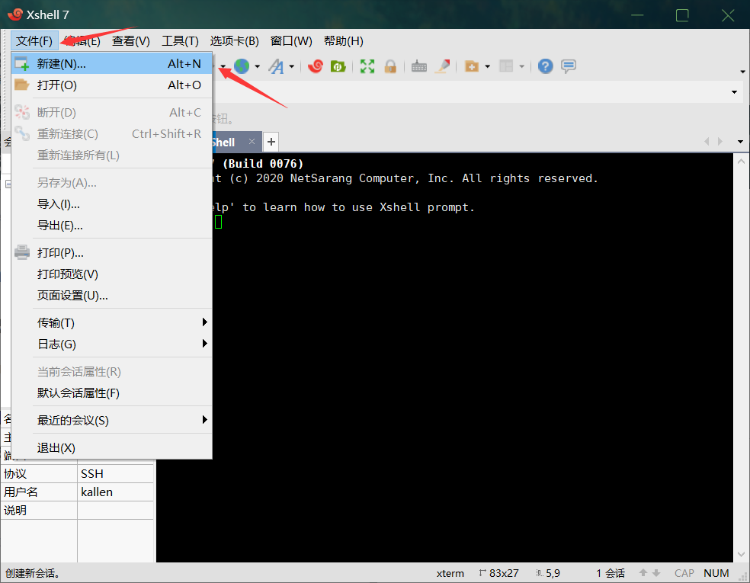Viewport: 750px width, 583px height.
Task: Open dropdown arrow next to font icon
Action: 291,66
